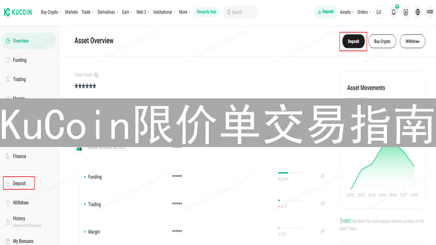Click the Funding sidebar icon
This screenshot has width=436, height=245.
[x=8, y=60]
